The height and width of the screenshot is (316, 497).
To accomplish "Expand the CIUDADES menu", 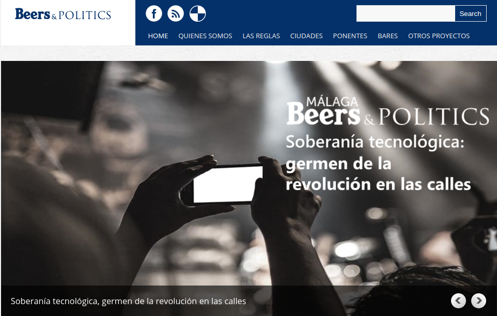I will click(x=306, y=36).
